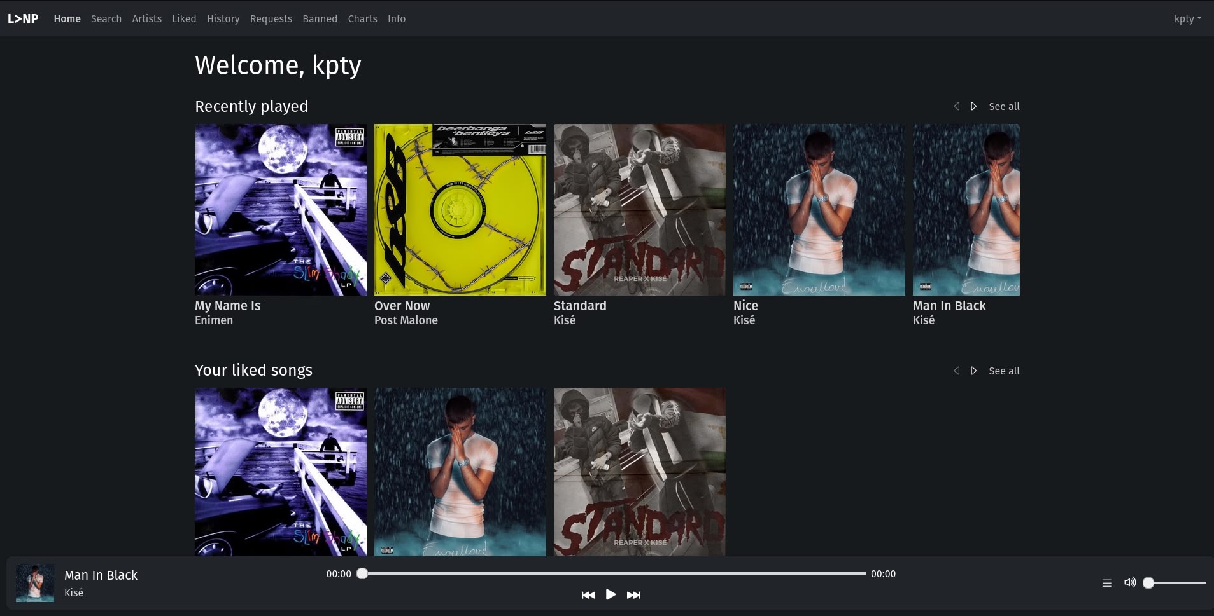Screen dimensions: 1214x616
Task: Open Slim Shady LP cover in liked songs
Action: tap(281, 472)
